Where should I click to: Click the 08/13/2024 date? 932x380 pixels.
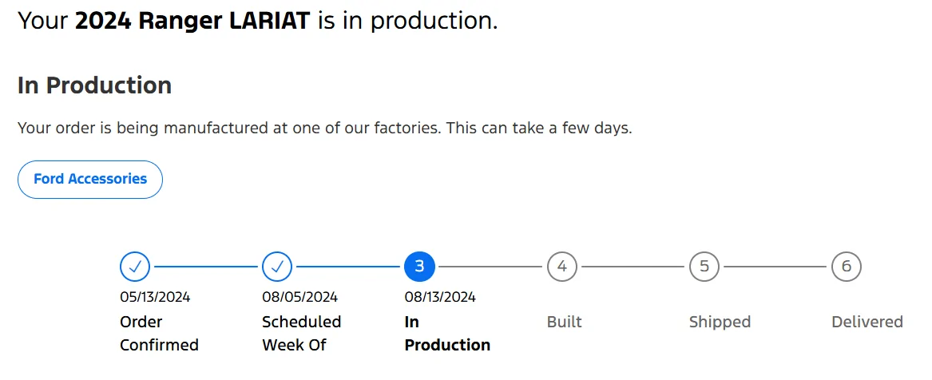pyautogui.click(x=440, y=297)
